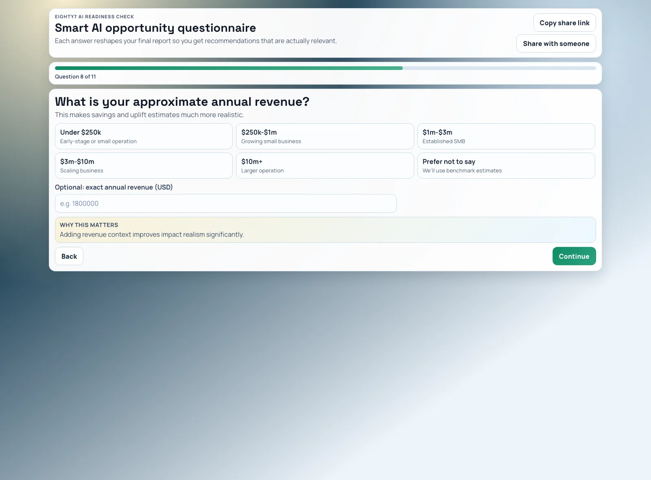Click the approximate annual revenue question heading
Viewport: 651px width, 480px height.
tap(182, 102)
